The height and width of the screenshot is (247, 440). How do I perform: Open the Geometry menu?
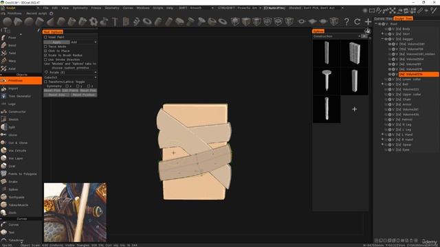pos(112,8)
